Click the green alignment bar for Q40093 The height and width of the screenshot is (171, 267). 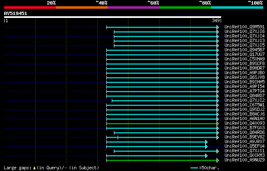[x=161, y=123]
